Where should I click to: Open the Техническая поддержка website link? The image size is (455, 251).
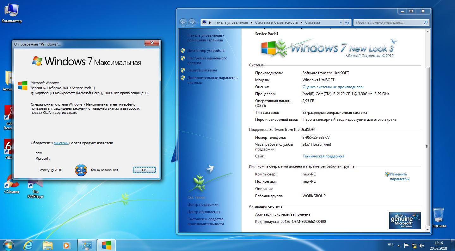(x=323, y=156)
